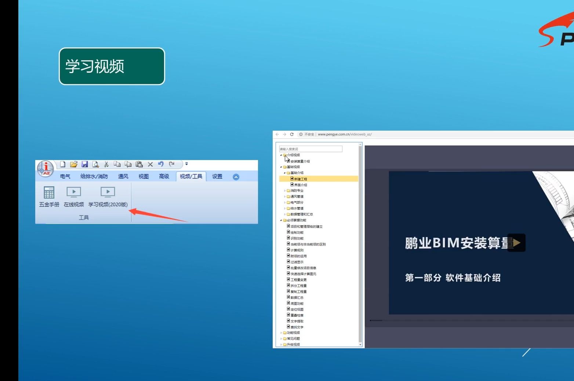Click the Open file folder icon

click(x=74, y=164)
